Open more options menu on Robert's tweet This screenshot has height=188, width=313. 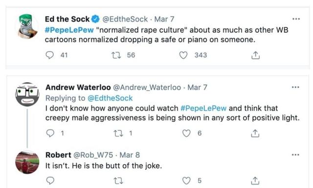coord(295,155)
